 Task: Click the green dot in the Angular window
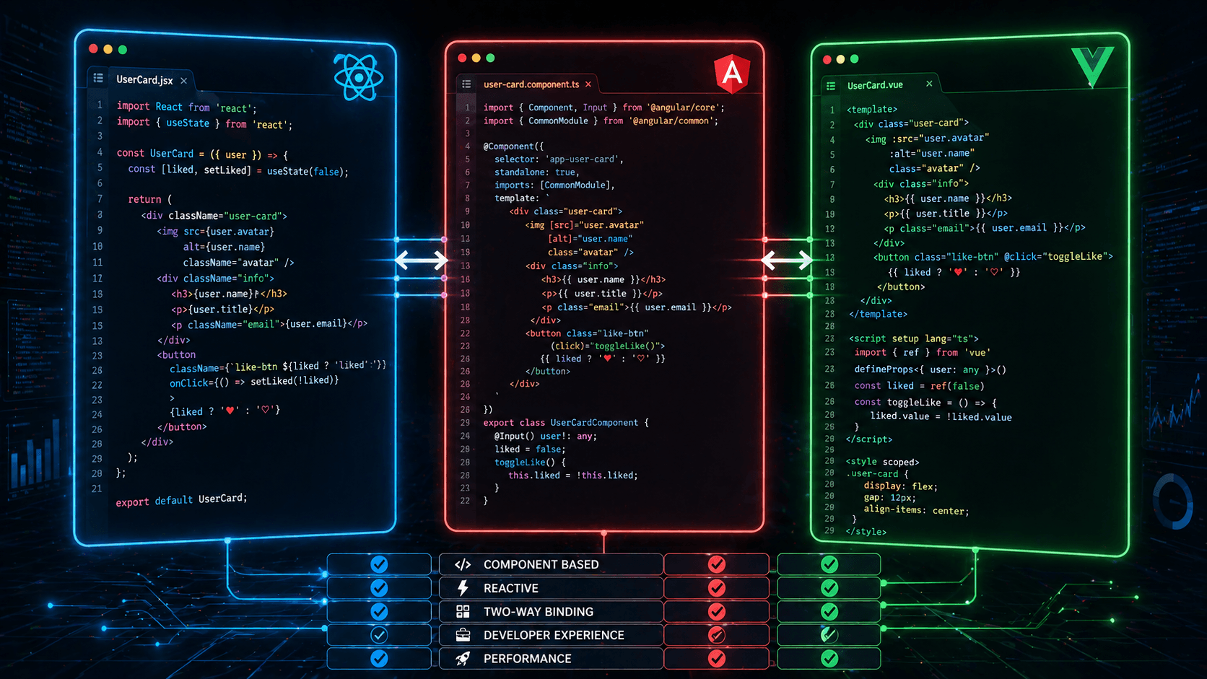pos(491,58)
